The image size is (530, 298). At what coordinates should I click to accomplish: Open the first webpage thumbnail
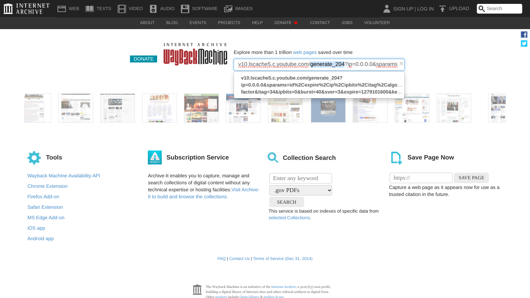pos(37,108)
